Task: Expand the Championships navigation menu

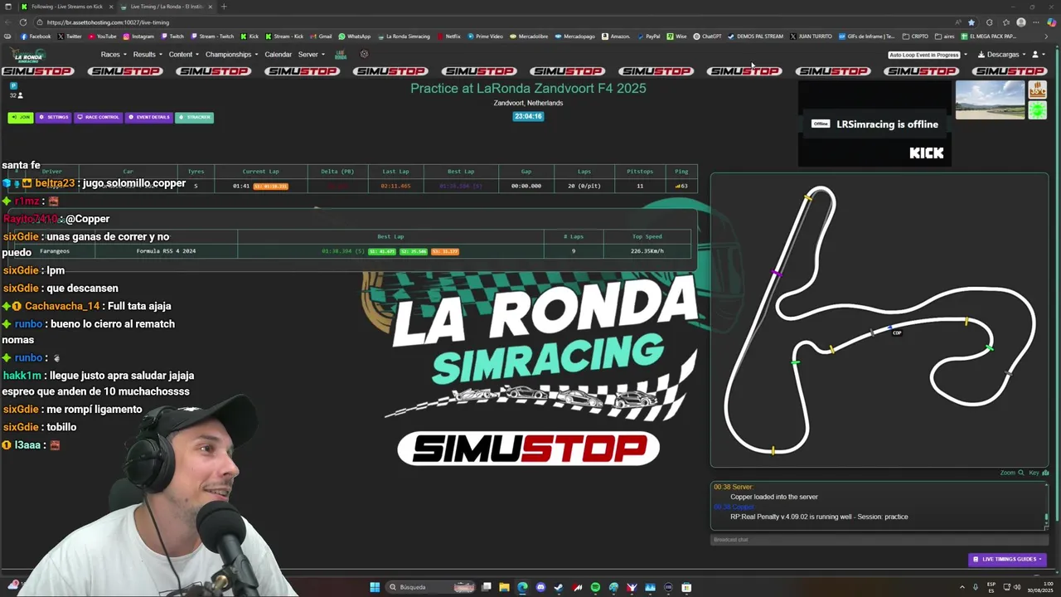Action: [231, 55]
